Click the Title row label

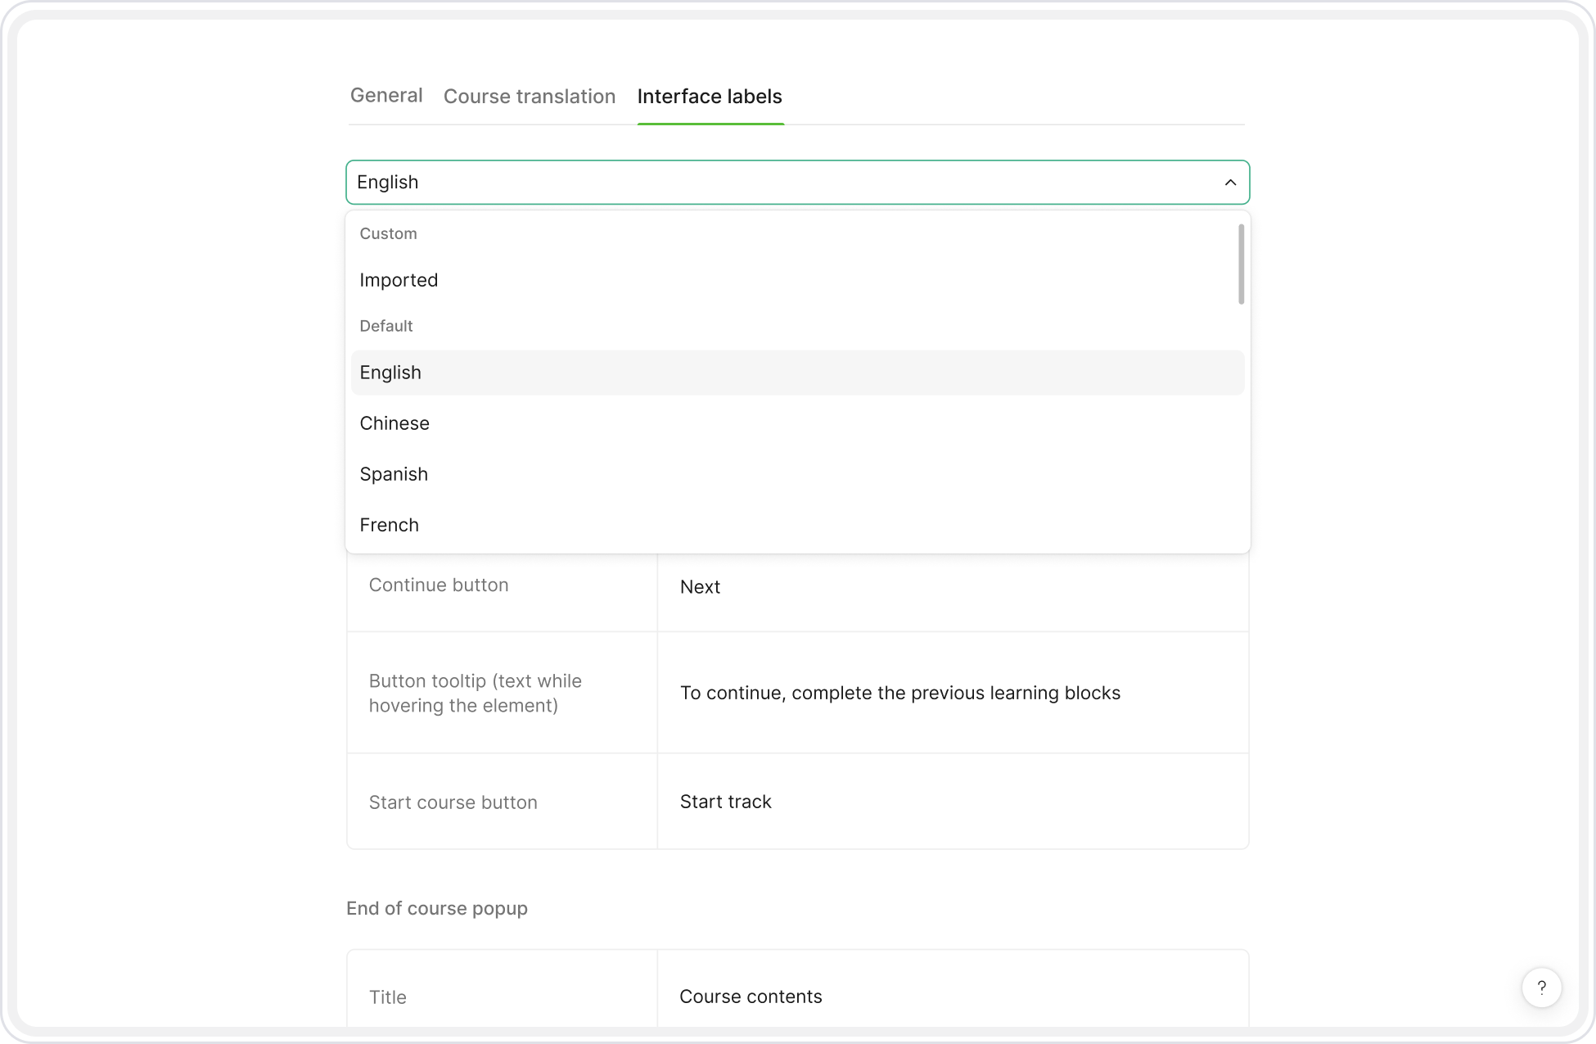[x=387, y=997]
